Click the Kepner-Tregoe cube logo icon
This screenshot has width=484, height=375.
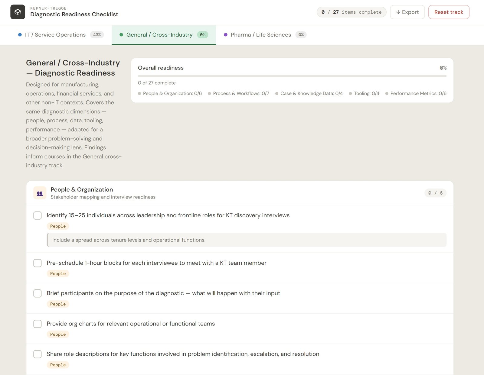click(18, 12)
